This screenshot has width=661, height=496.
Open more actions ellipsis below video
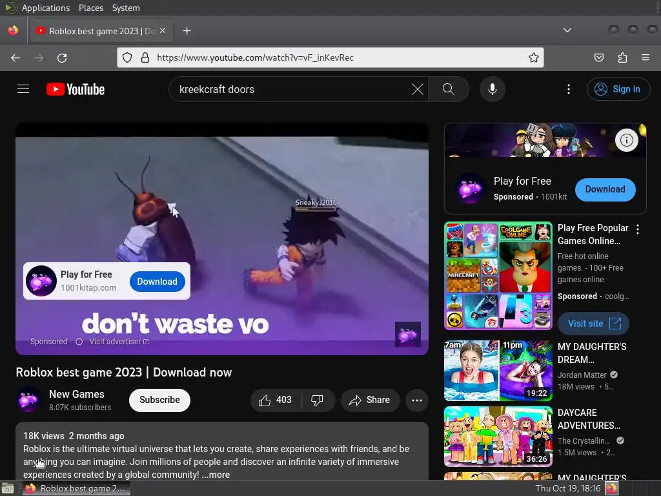pyautogui.click(x=416, y=400)
